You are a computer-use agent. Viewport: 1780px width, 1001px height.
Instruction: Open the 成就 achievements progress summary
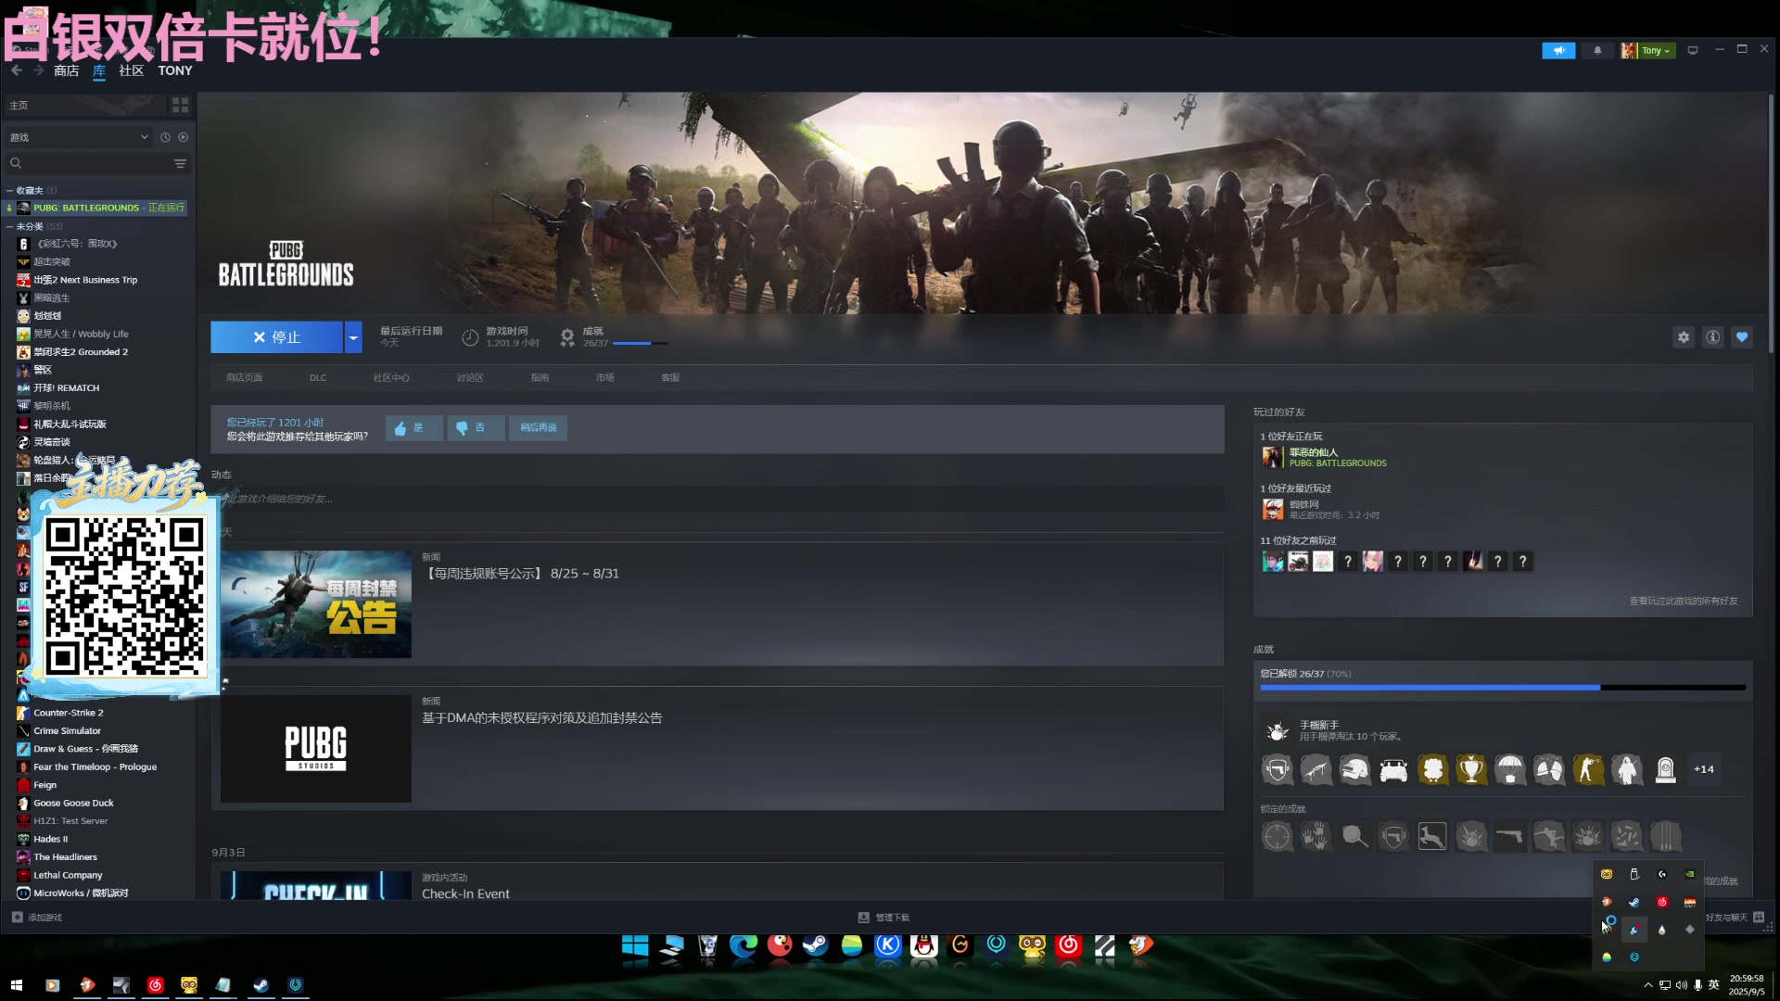(614, 337)
